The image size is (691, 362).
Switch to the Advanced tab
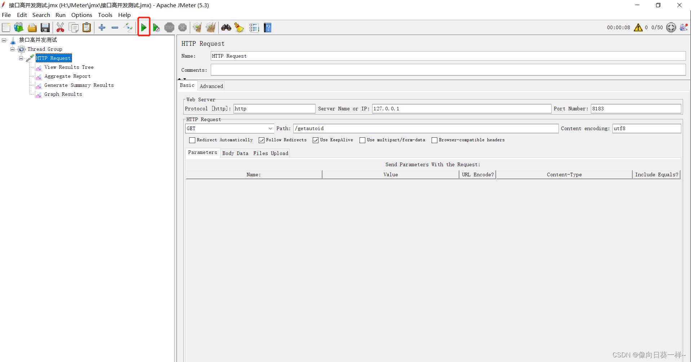(211, 86)
